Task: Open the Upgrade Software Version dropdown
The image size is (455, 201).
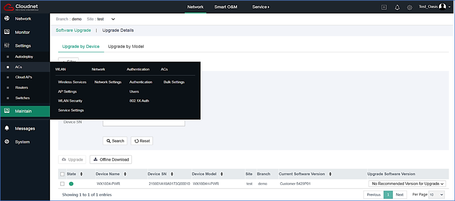Action: click(x=407, y=184)
